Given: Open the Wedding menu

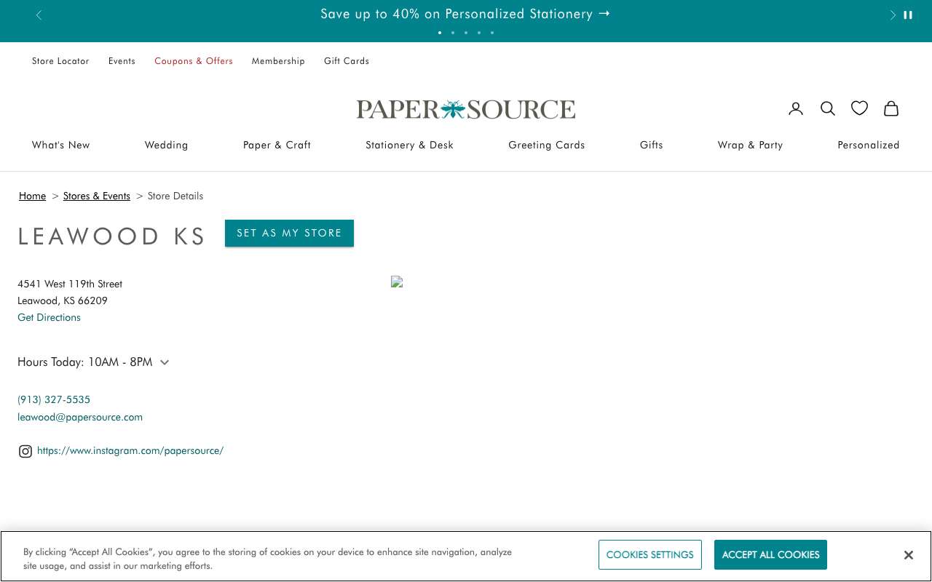Looking at the screenshot, I should 166,145.
